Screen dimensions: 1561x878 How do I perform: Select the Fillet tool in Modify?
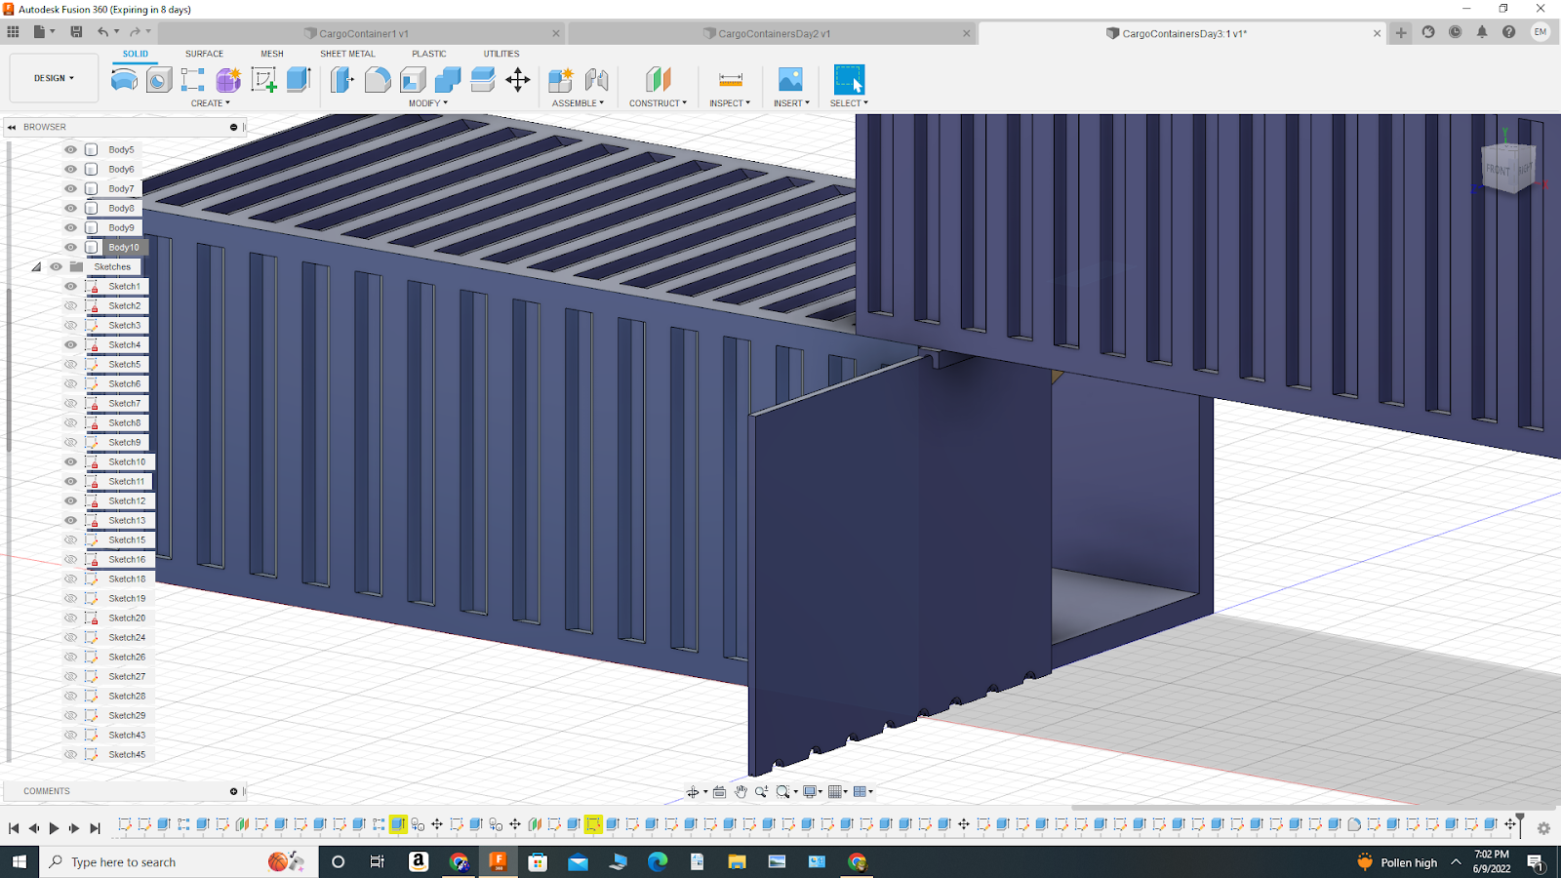point(379,80)
